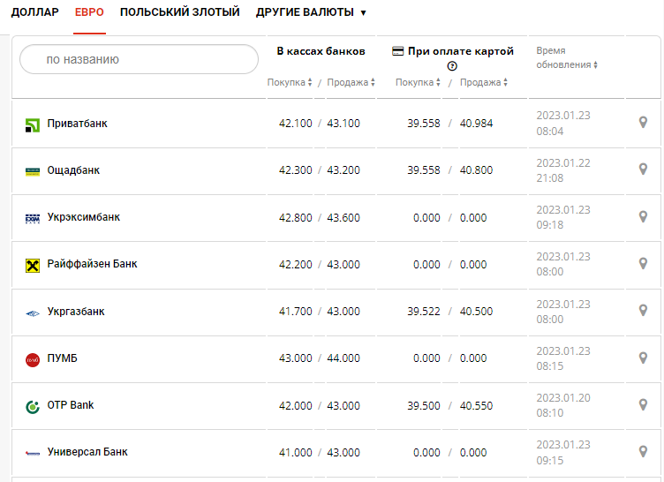Screen dimensions: 664x482
Task: Click the location pin for Универсал Банк
Action: pos(643,452)
